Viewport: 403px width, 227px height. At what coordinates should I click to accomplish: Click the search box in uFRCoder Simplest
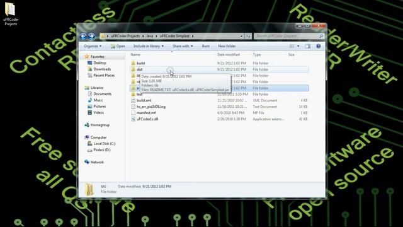[x=288, y=37]
